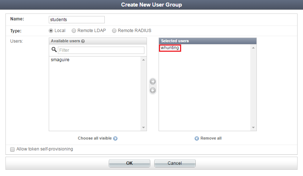Select the Local type radio button
The height and width of the screenshot is (176, 303).
click(x=51, y=31)
